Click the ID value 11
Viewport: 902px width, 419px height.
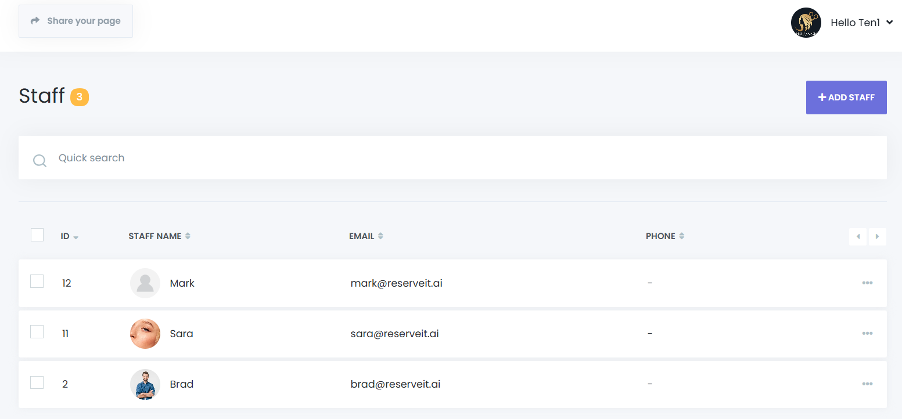65,334
